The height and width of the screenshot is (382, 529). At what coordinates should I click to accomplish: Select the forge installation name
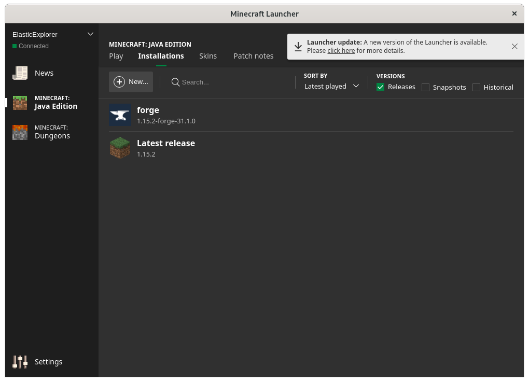click(148, 110)
